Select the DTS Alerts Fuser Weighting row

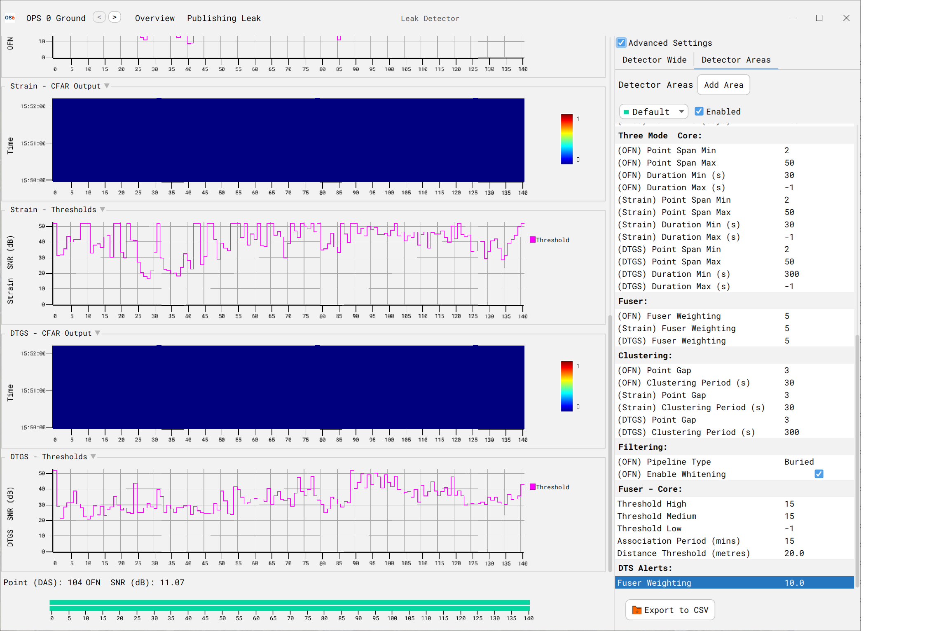pos(734,583)
